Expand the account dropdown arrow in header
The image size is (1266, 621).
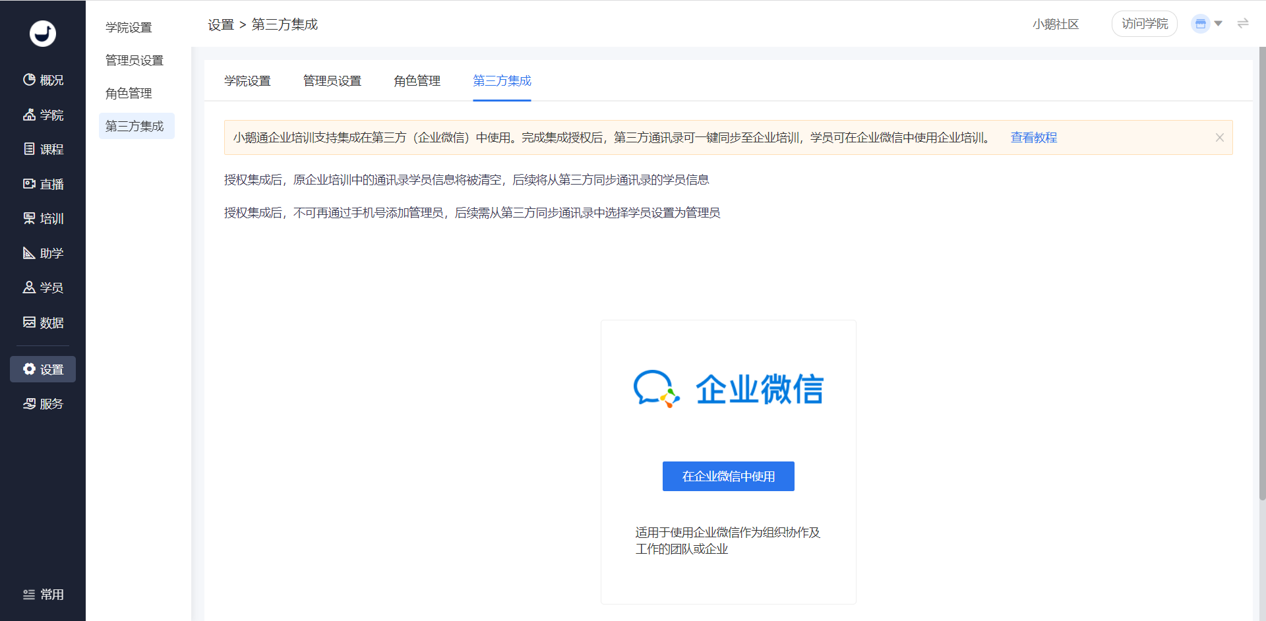pos(1218,24)
